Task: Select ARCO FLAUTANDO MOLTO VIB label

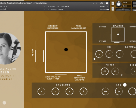Action: click(79, 78)
